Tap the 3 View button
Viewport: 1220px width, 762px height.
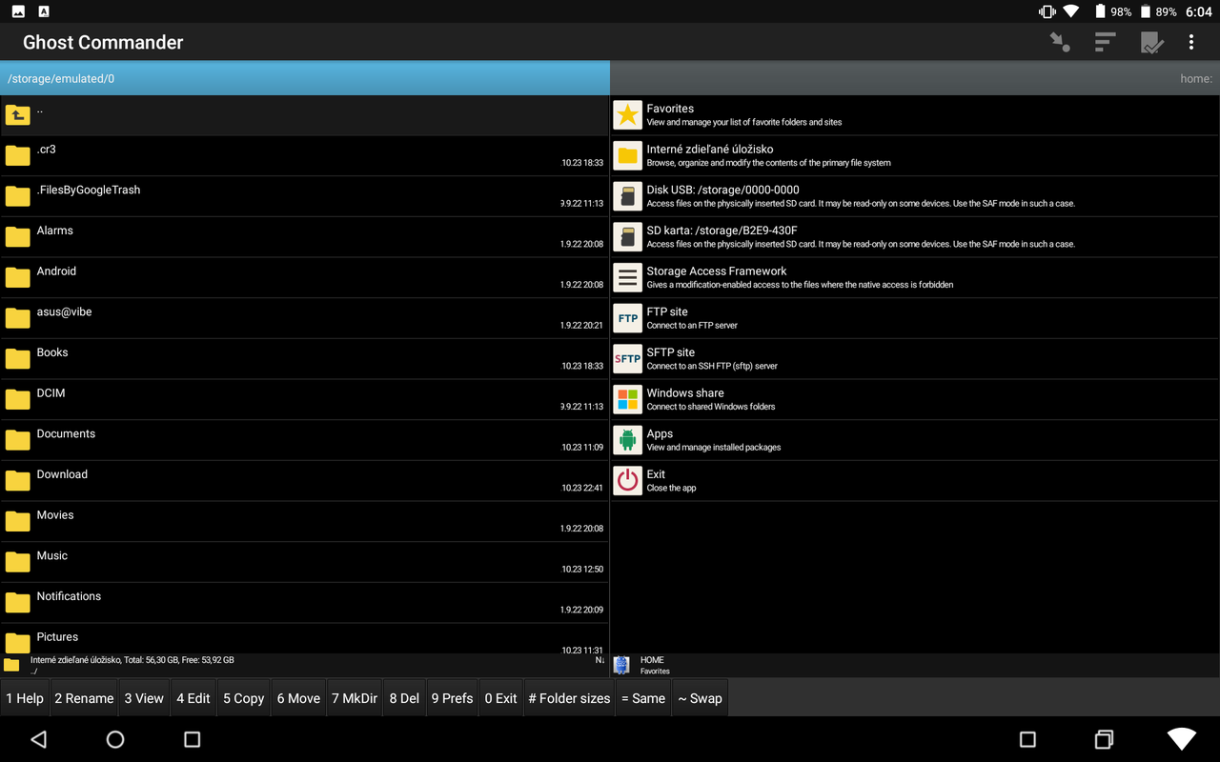pos(144,698)
